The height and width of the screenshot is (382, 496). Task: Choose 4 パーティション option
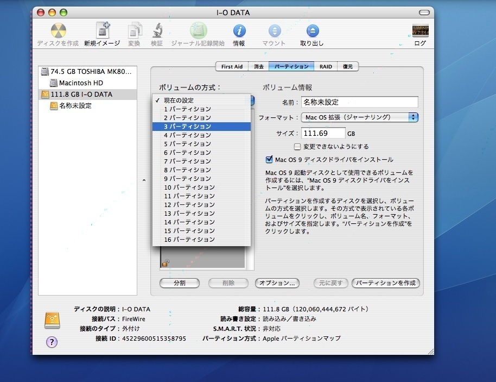pyautogui.click(x=201, y=135)
